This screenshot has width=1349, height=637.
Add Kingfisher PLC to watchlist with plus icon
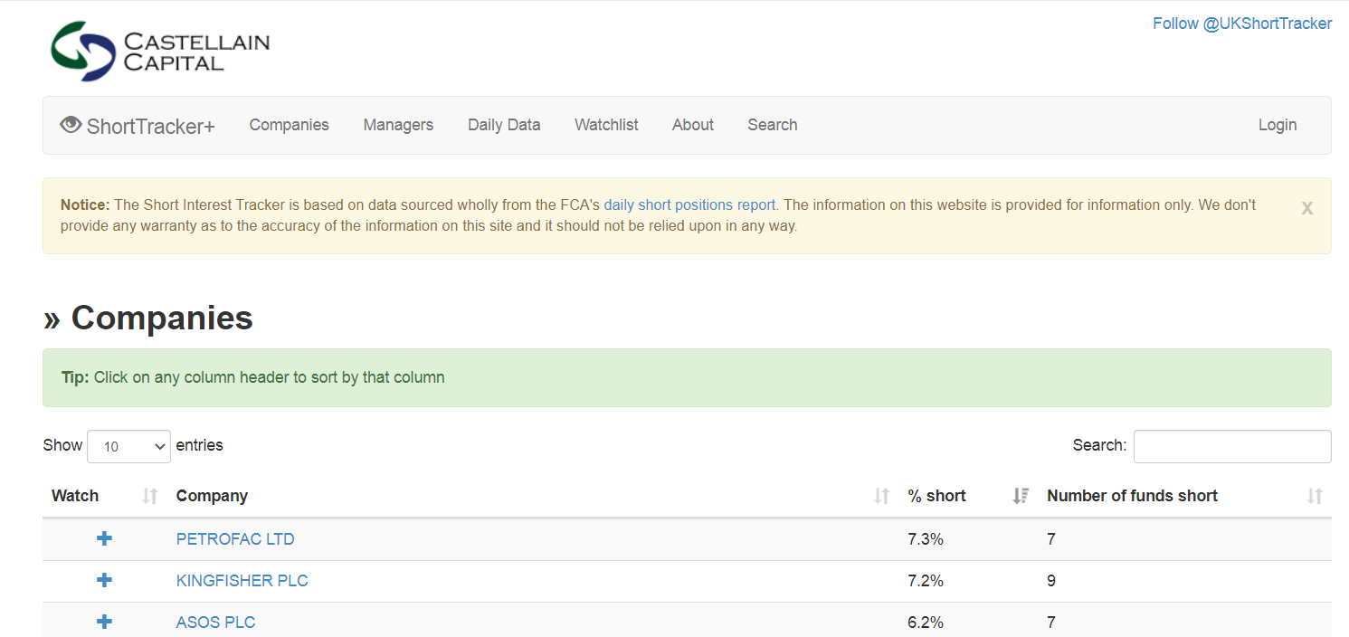104,580
